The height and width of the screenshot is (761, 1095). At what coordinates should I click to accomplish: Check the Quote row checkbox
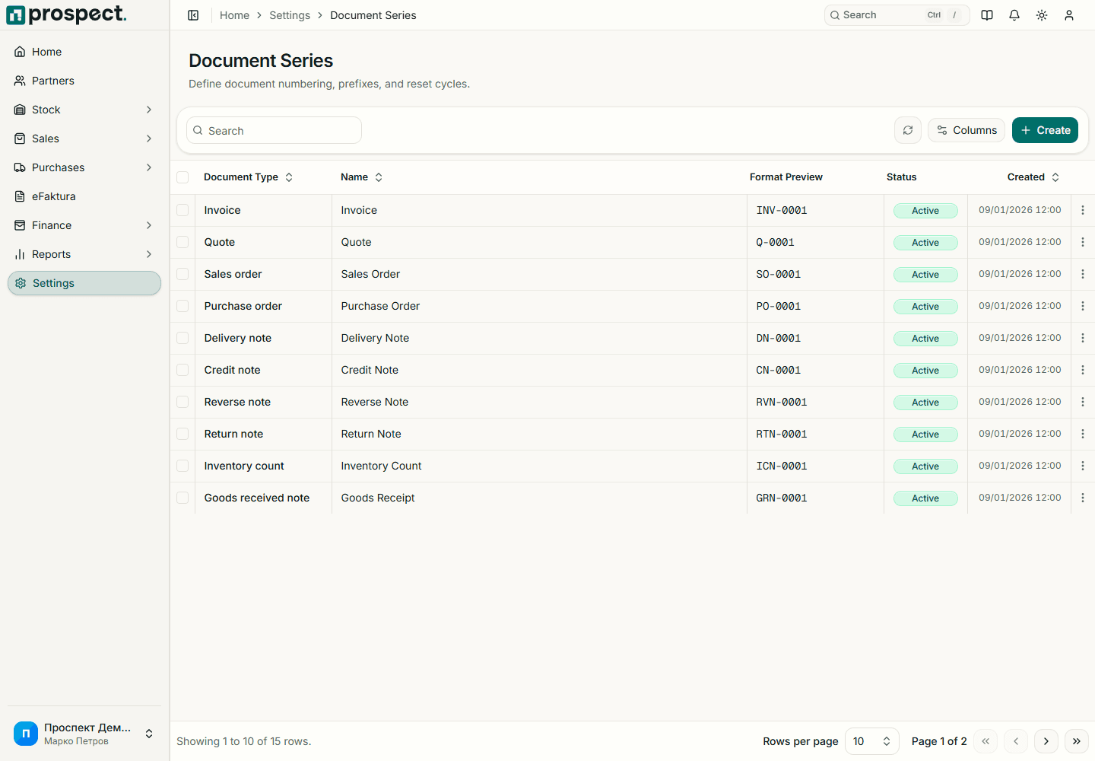182,242
